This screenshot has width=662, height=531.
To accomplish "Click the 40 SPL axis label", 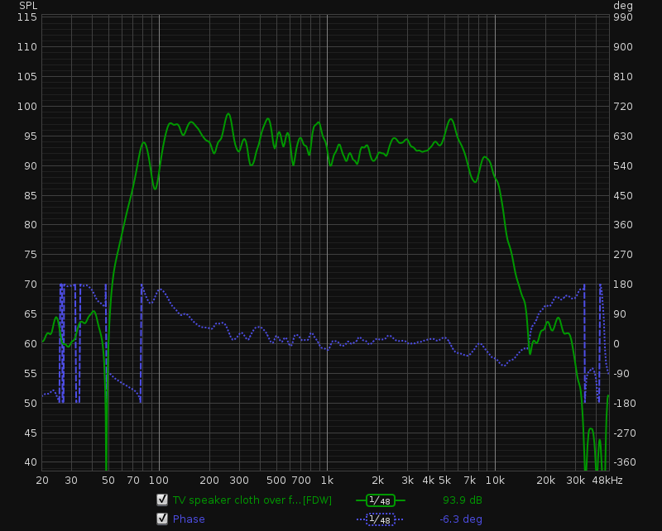I will (31, 462).
